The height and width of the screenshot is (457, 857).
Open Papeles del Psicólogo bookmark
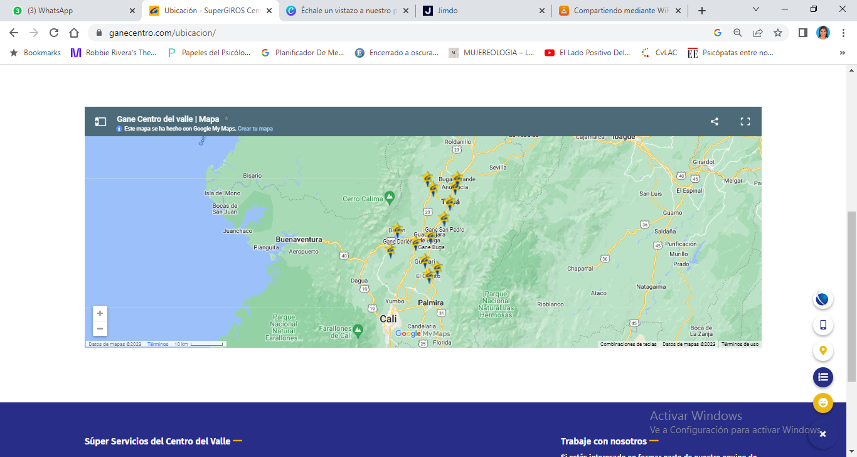point(209,53)
